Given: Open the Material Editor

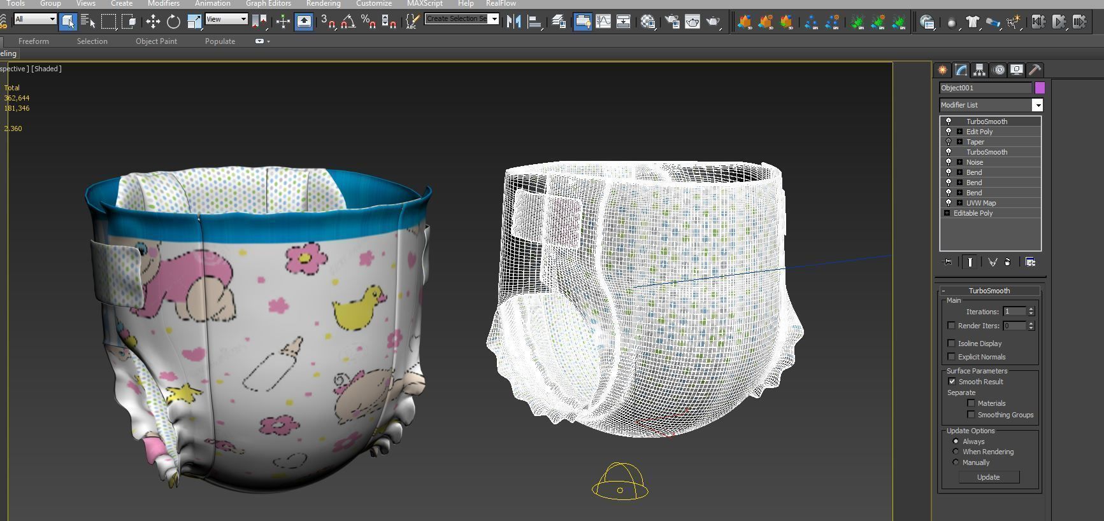Looking at the screenshot, I should click(648, 22).
